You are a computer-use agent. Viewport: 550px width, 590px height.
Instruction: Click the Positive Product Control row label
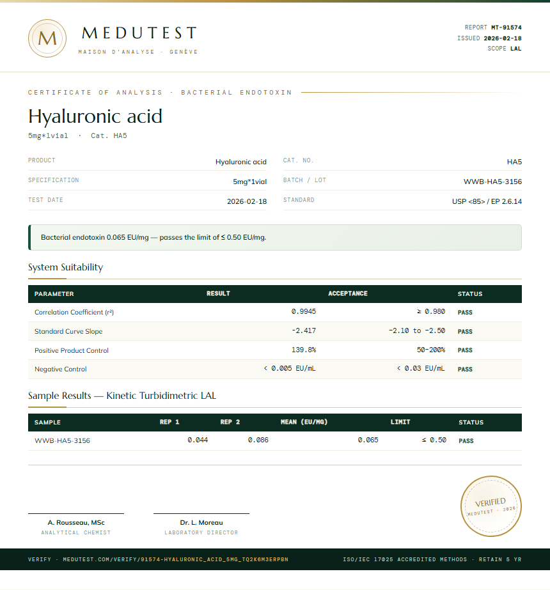pos(72,351)
